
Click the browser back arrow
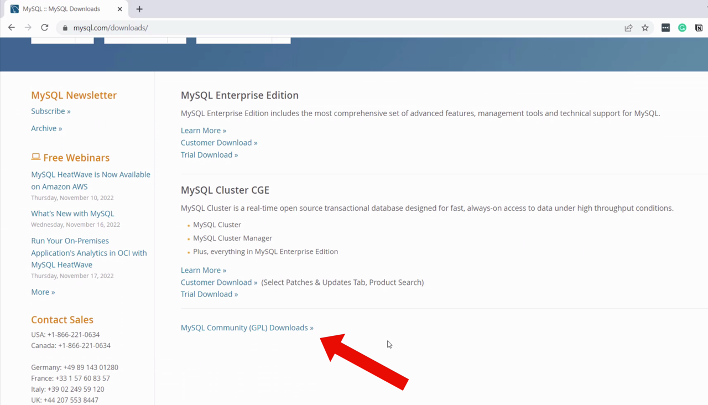point(12,28)
